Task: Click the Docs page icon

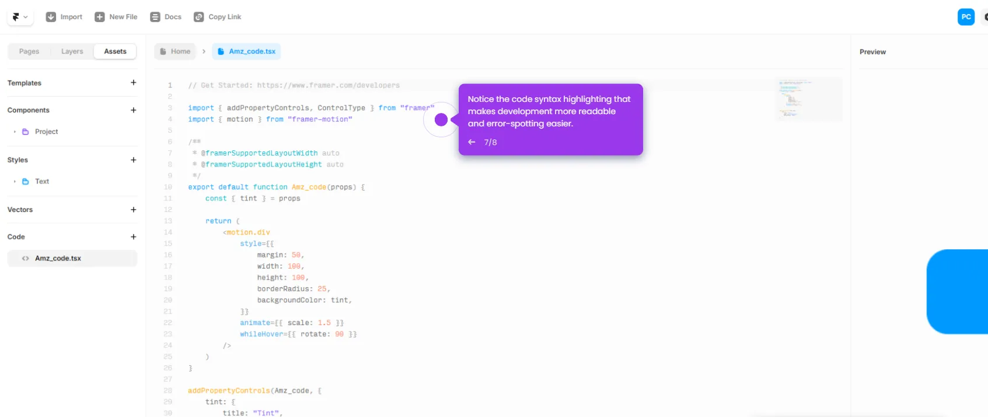Action: pyautogui.click(x=155, y=17)
